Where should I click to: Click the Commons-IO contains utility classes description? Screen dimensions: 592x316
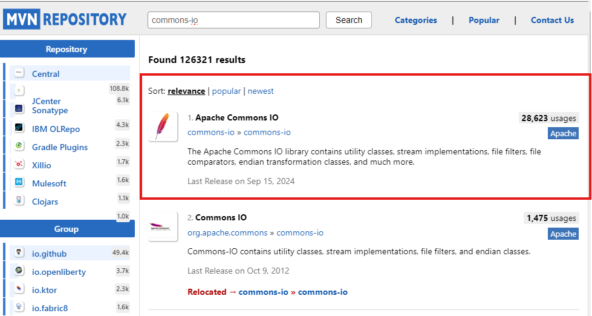pyautogui.click(x=359, y=252)
